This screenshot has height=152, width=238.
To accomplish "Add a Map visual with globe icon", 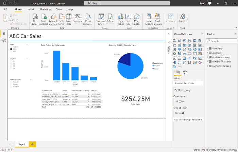I will coord(174,54).
